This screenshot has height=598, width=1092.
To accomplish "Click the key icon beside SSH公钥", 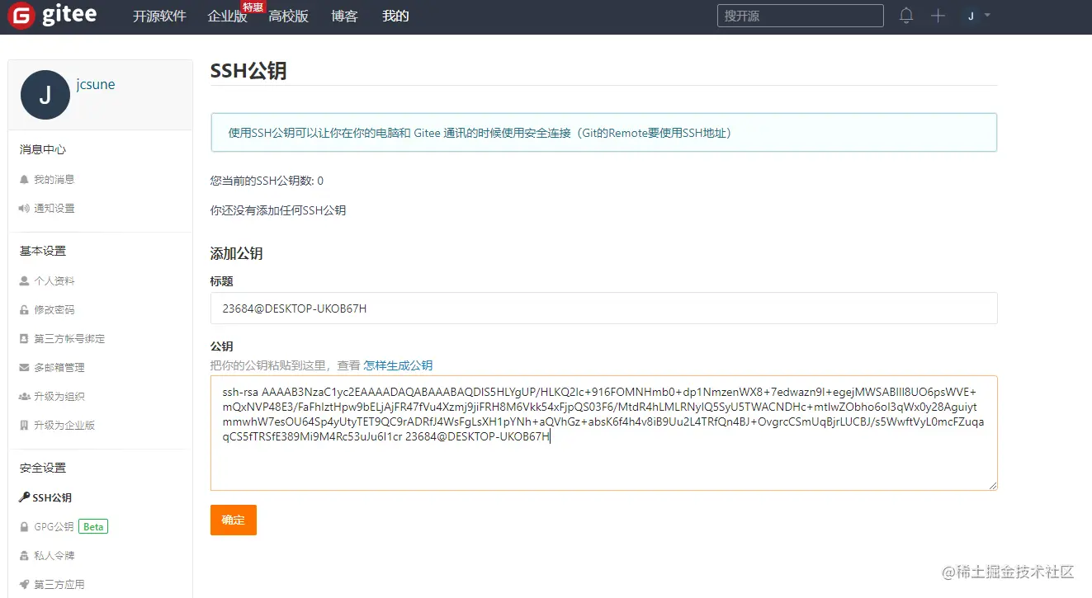I will coord(25,497).
